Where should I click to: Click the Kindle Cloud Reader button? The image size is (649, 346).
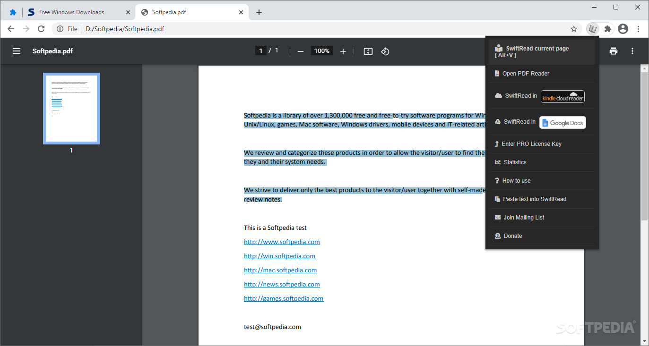(562, 96)
